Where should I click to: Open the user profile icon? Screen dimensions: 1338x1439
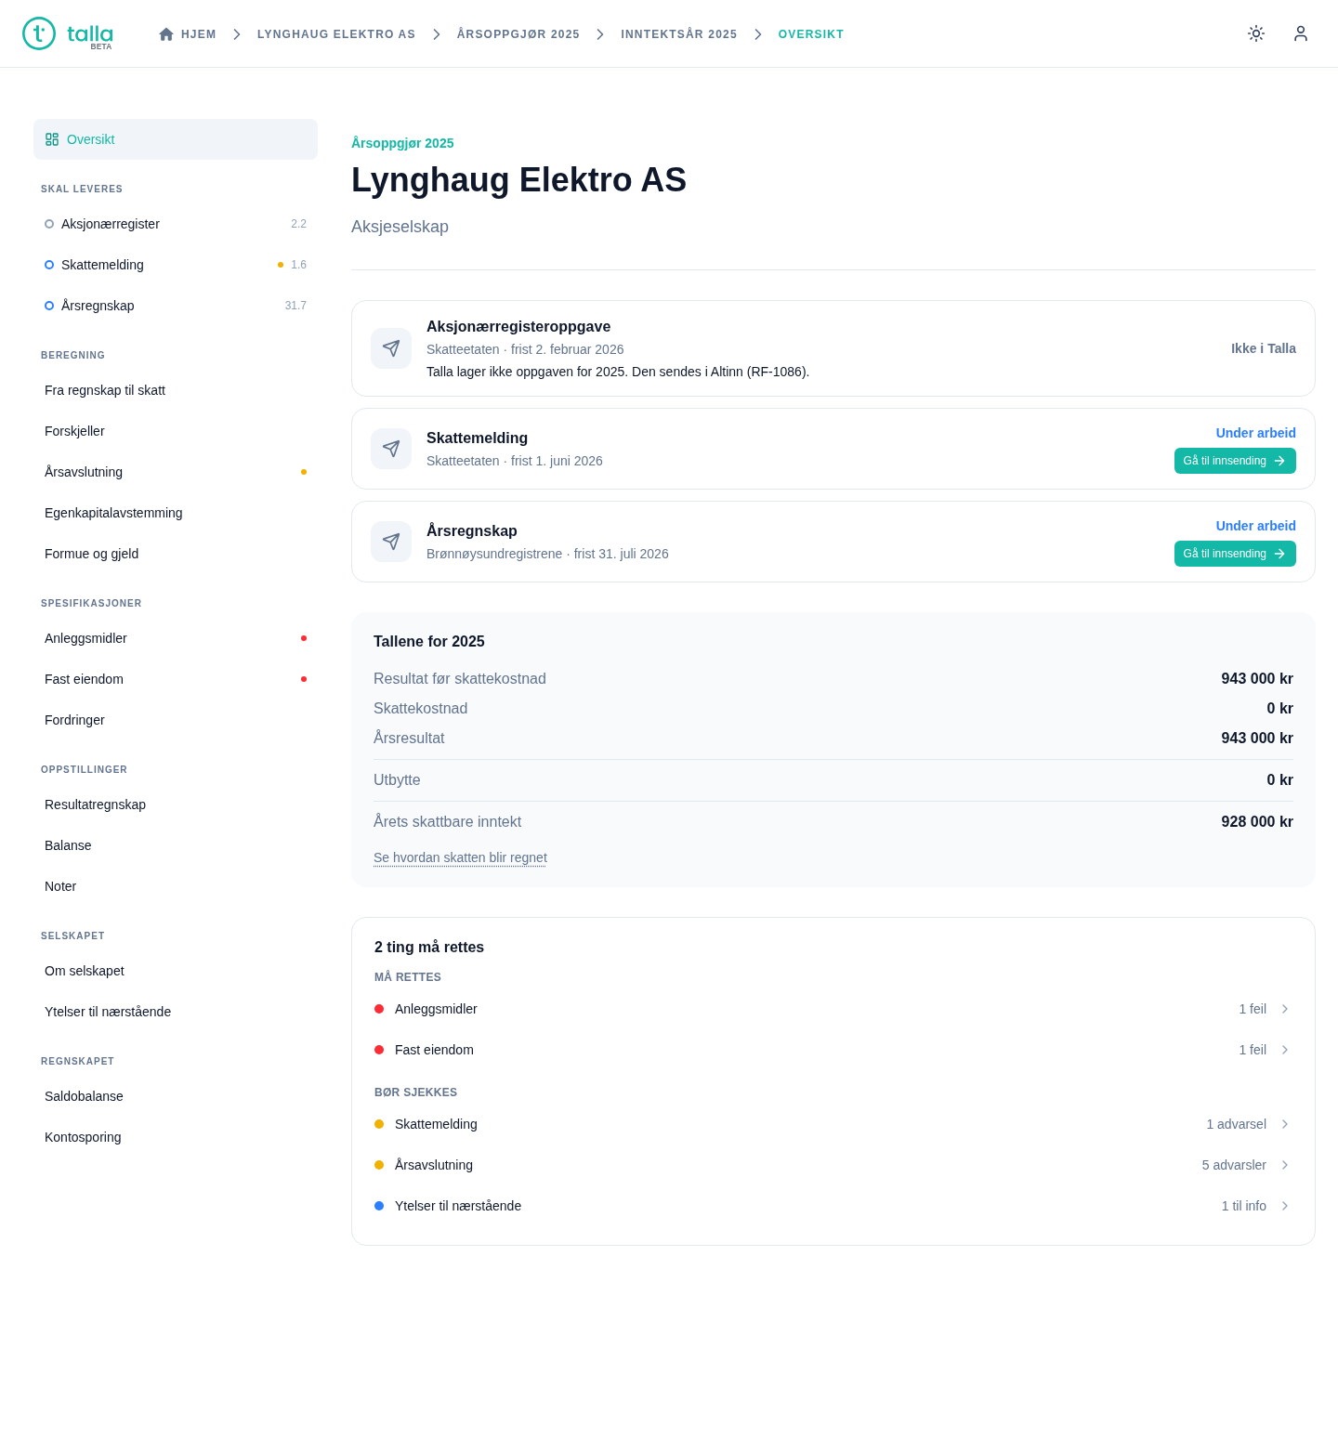pyautogui.click(x=1301, y=33)
